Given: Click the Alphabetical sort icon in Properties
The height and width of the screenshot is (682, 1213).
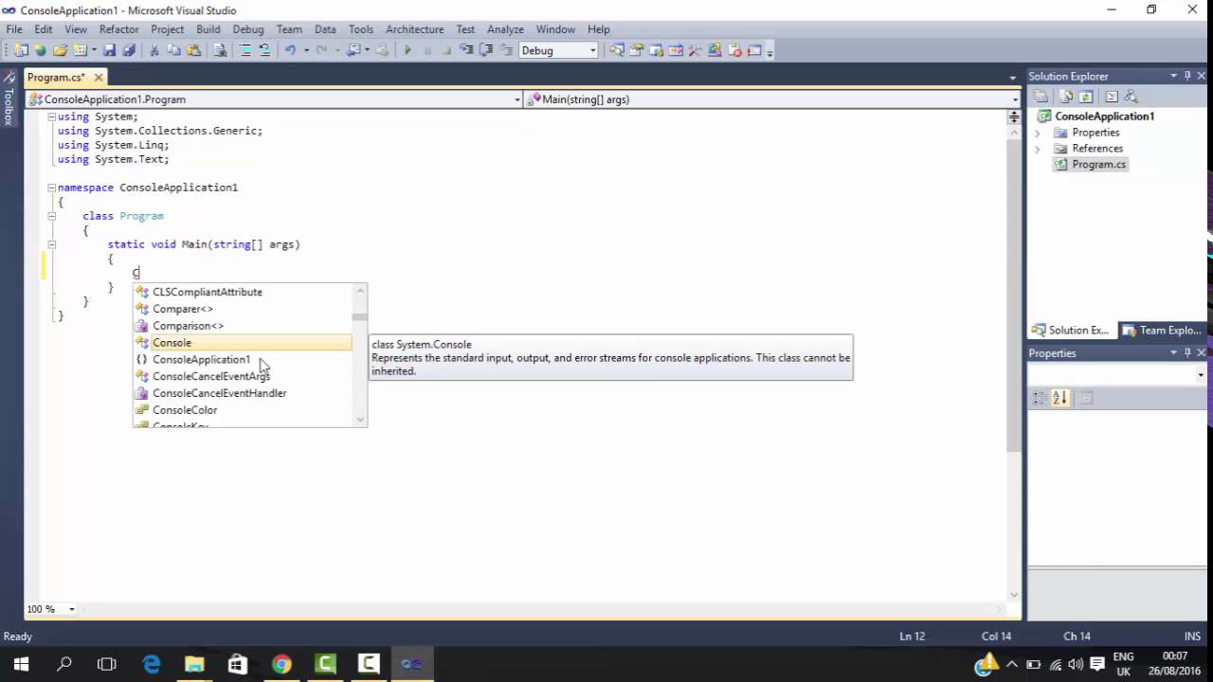Looking at the screenshot, I should point(1059,399).
